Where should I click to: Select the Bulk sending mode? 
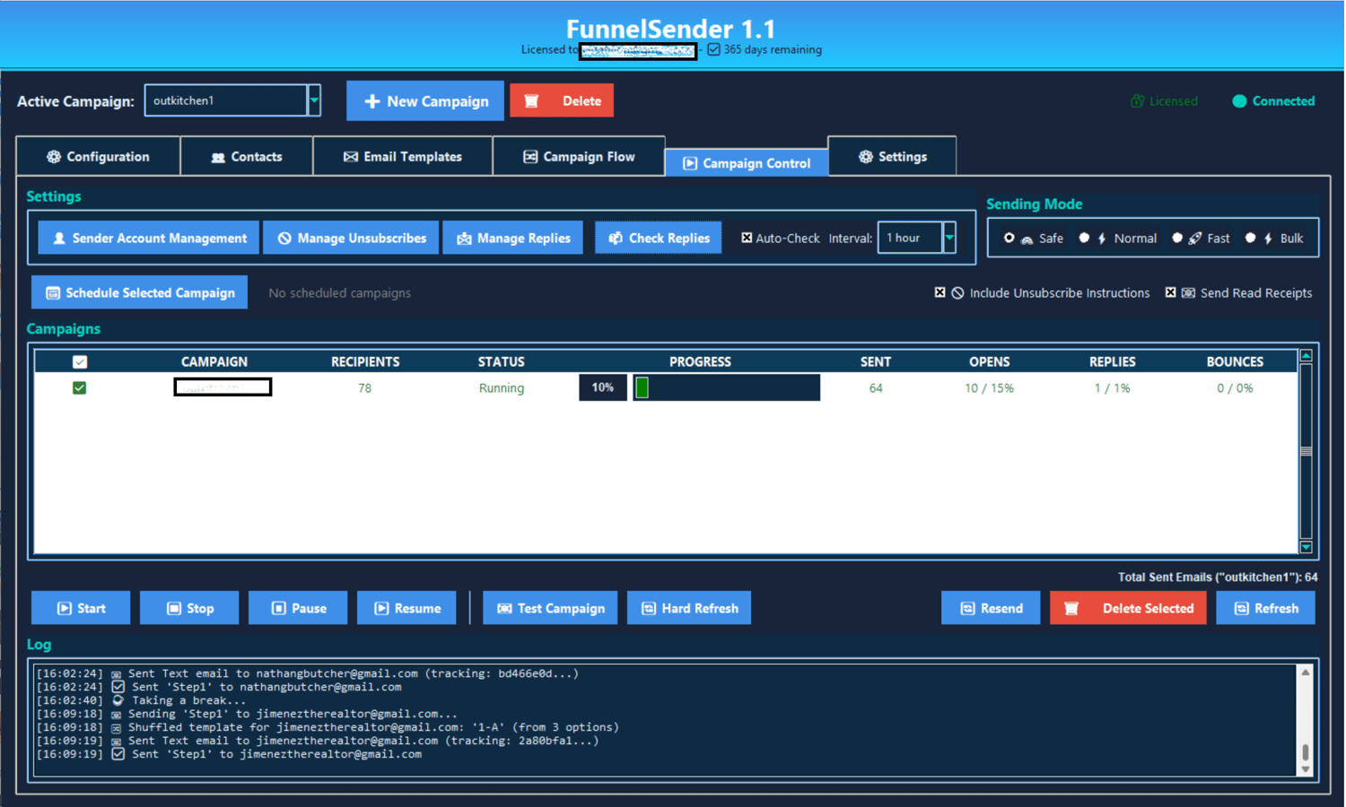point(1250,238)
